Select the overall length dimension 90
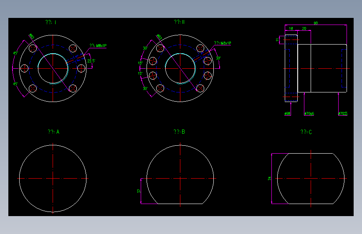The image size is (362, 234). [x=316, y=23]
